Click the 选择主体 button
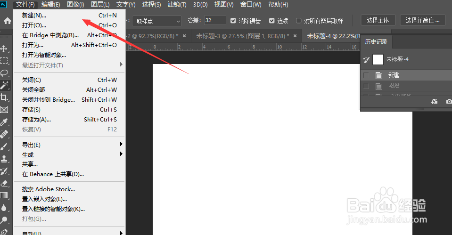The height and width of the screenshot is (235, 452). [x=378, y=20]
